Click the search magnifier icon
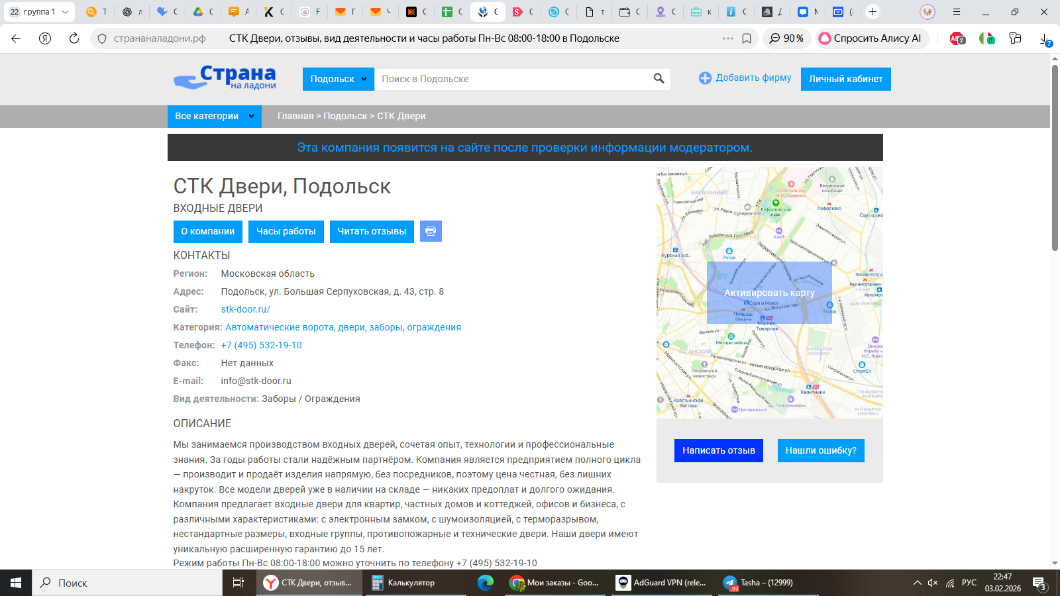The image size is (1060, 596). point(659,78)
